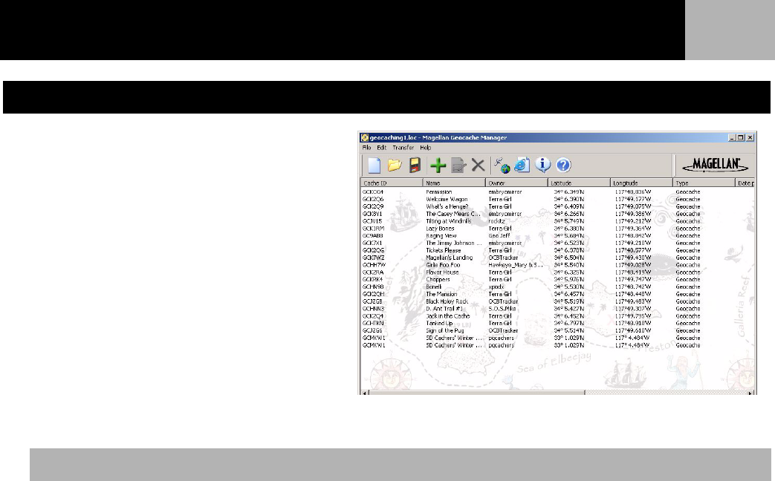
Task: Maximize the Geocache Manager window
Action: coord(740,138)
